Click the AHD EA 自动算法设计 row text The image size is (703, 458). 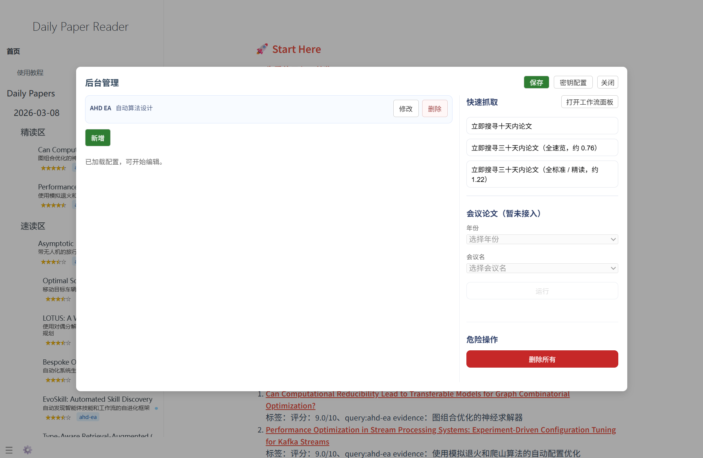pyautogui.click(x=121, y=108)
